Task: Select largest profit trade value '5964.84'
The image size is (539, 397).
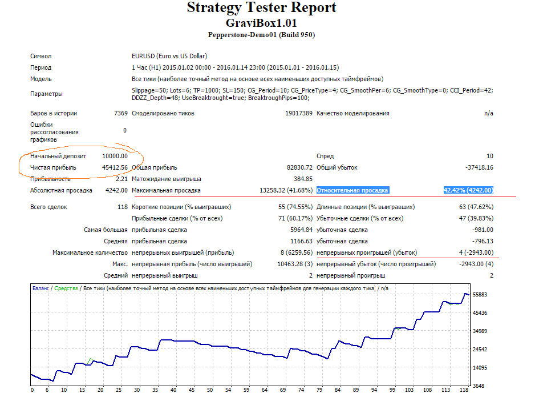Action: [301, 230]
